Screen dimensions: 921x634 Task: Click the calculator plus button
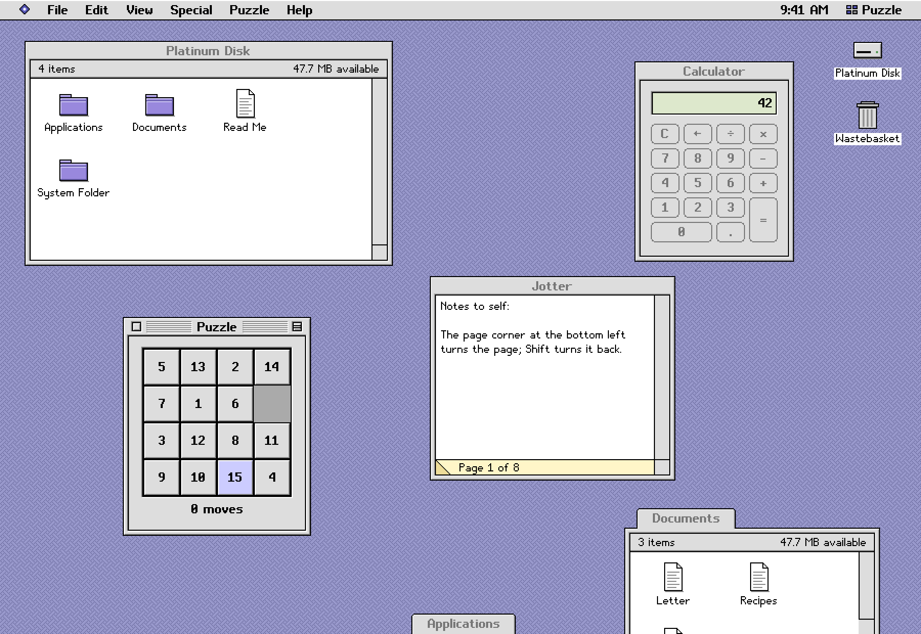pyautogui.click(x=763, y=183)
